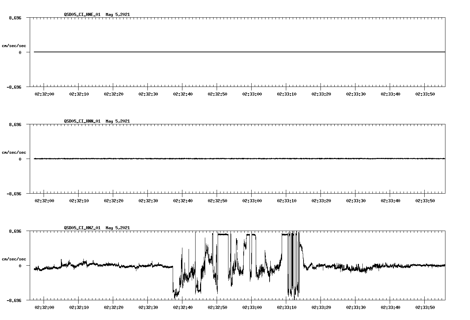Viewport: 470px width, 320px height.
Task: Select the 02:33:10 timestamp under the HNZ trace
Action: (x=286, y=307)
